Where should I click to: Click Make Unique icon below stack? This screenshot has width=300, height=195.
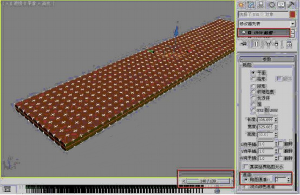coord(268,44)
